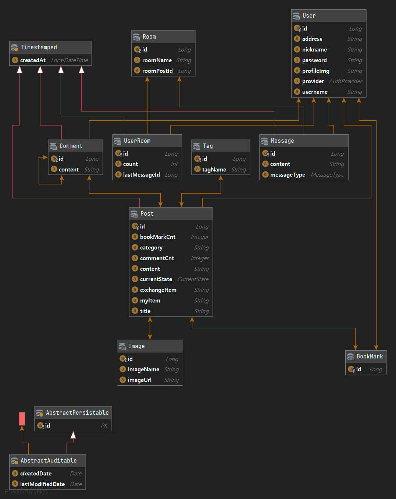The width and height of the screenshot is (396, 499).
Task: Click the attribute icon next to messageType in Message
Action: [265, 174]
